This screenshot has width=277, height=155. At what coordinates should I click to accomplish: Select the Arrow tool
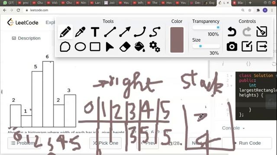pyautogui.click(x=125, y=32)
